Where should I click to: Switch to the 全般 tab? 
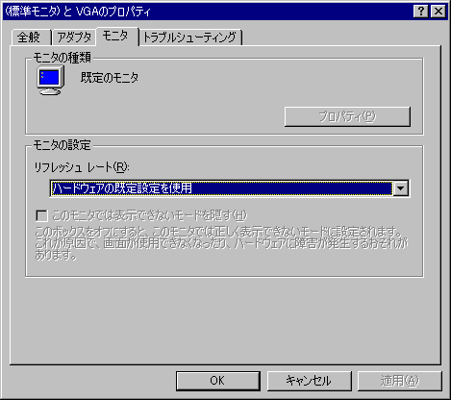tap(30, 37)
